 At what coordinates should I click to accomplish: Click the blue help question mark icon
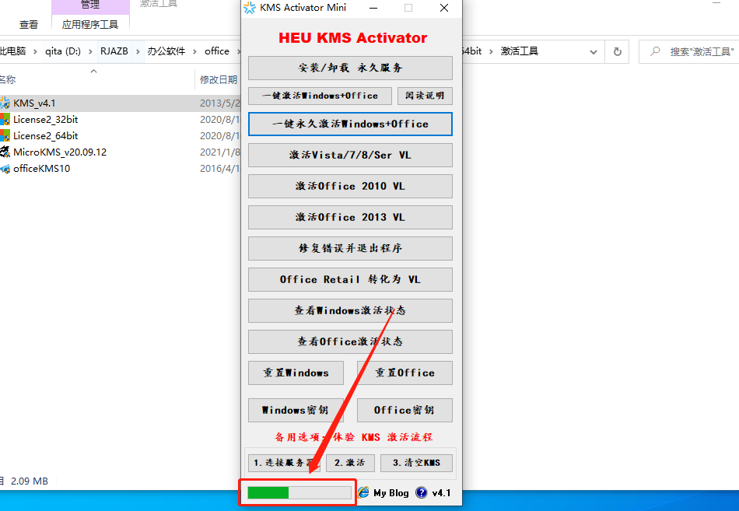coord(422,492)
